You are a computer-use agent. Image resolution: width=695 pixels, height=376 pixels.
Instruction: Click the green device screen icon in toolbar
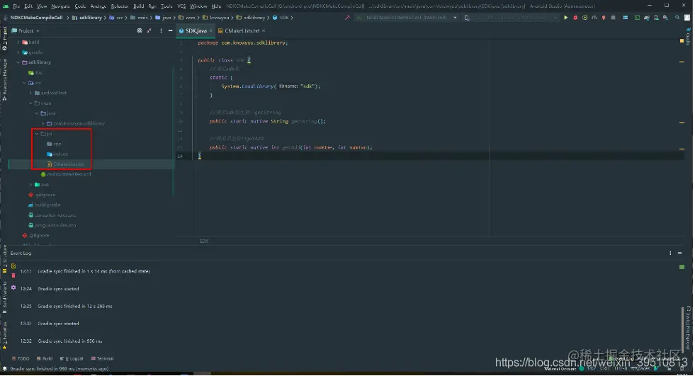pos(637,18)
